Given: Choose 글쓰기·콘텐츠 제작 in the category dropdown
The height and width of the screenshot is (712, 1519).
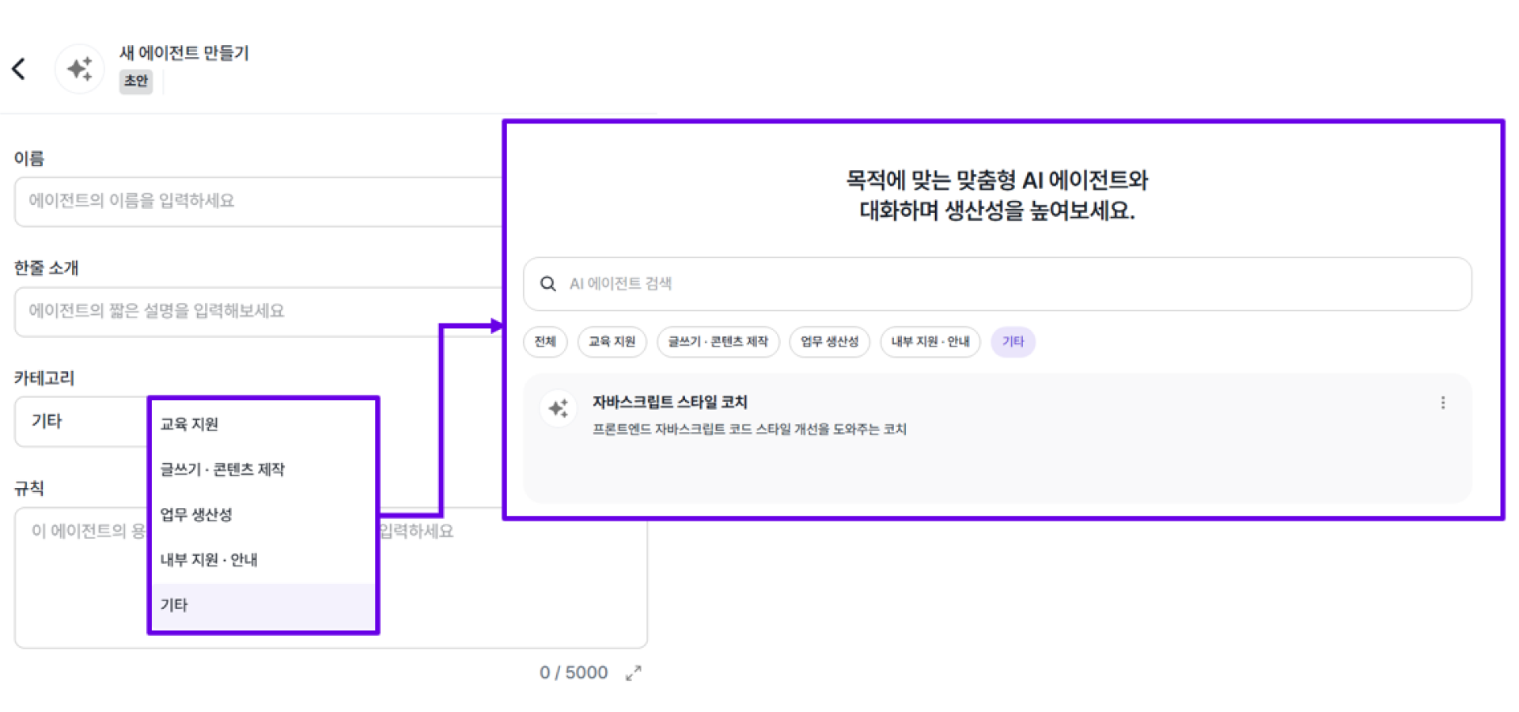Looking at the screenshot, I should [223, 469].
